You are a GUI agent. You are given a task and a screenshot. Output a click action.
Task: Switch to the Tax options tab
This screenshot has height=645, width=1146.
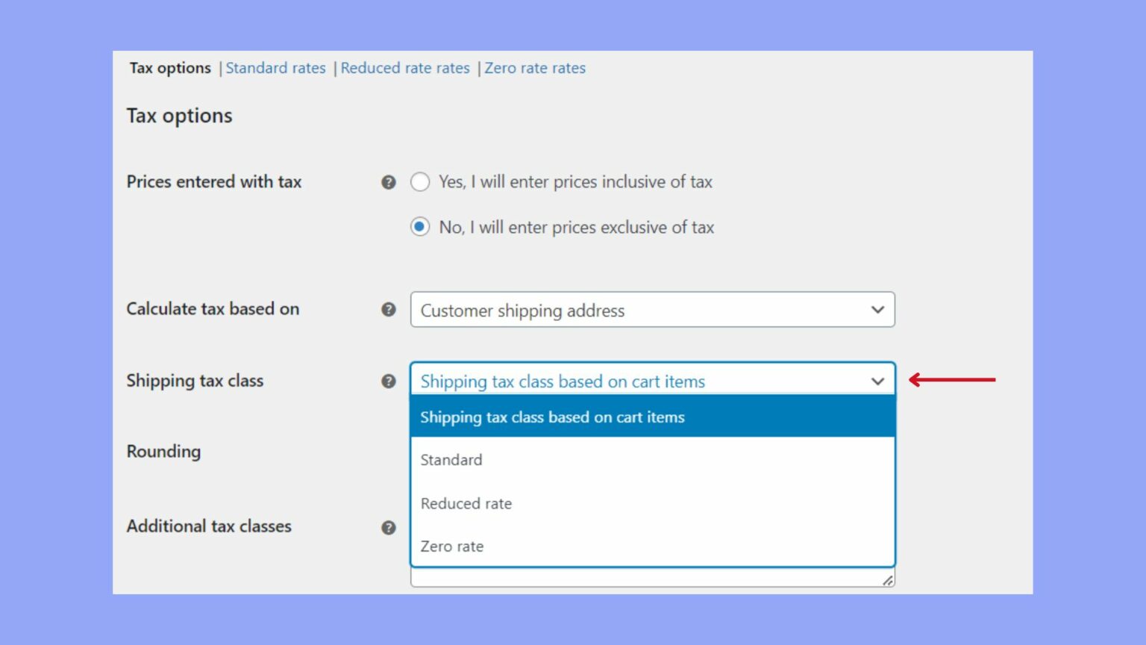(x=170, y=67)
